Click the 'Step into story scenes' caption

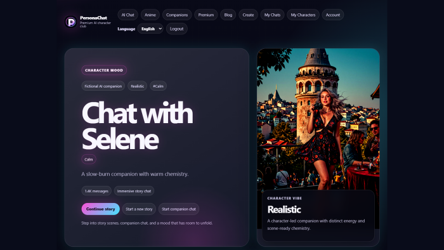tap(147, 223)
